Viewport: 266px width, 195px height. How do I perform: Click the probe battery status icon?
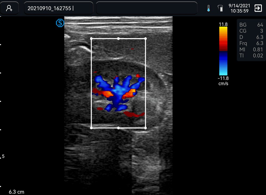pos(220,8)
